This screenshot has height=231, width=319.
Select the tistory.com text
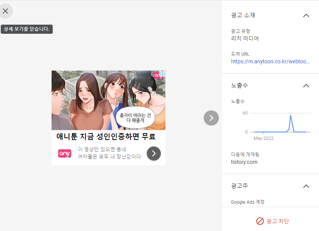244,162
